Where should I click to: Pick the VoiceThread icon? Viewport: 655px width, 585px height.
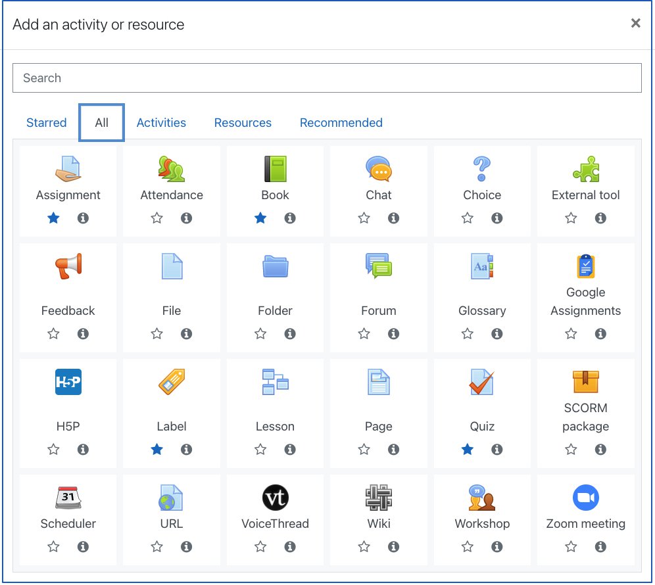276,498
